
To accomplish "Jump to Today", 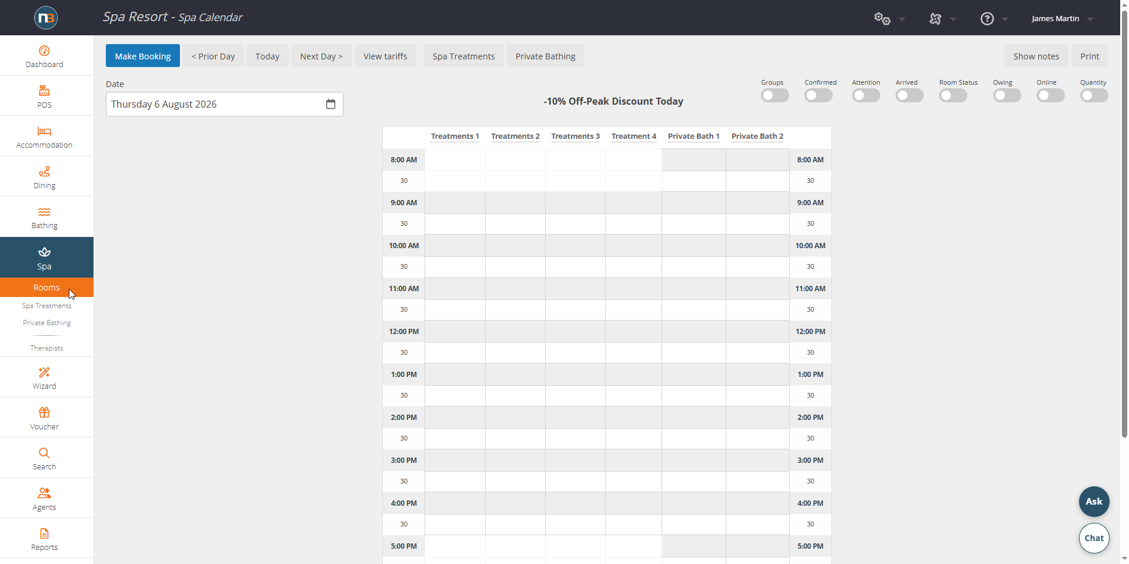I will 267,56.
